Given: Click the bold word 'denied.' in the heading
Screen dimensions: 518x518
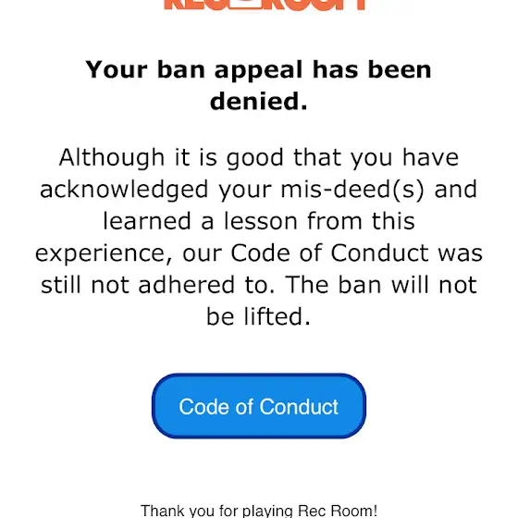Looking at the screenshot, I should coord(259,101).
